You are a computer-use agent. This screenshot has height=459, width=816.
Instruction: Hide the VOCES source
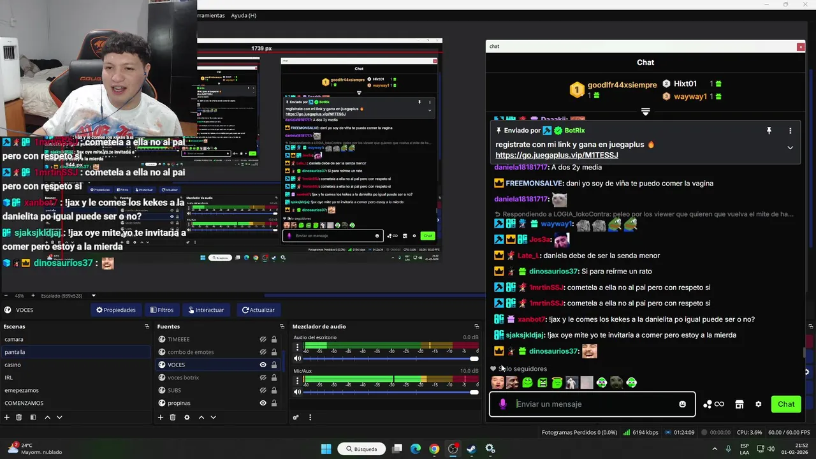pos(263,365)
